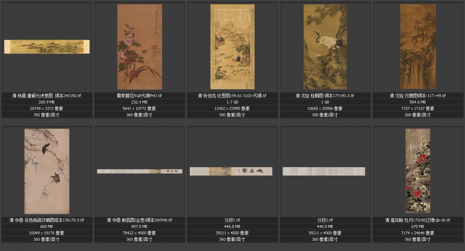
Task: Click the filename label 分段1.tif
Action: (x=232, y=220)
